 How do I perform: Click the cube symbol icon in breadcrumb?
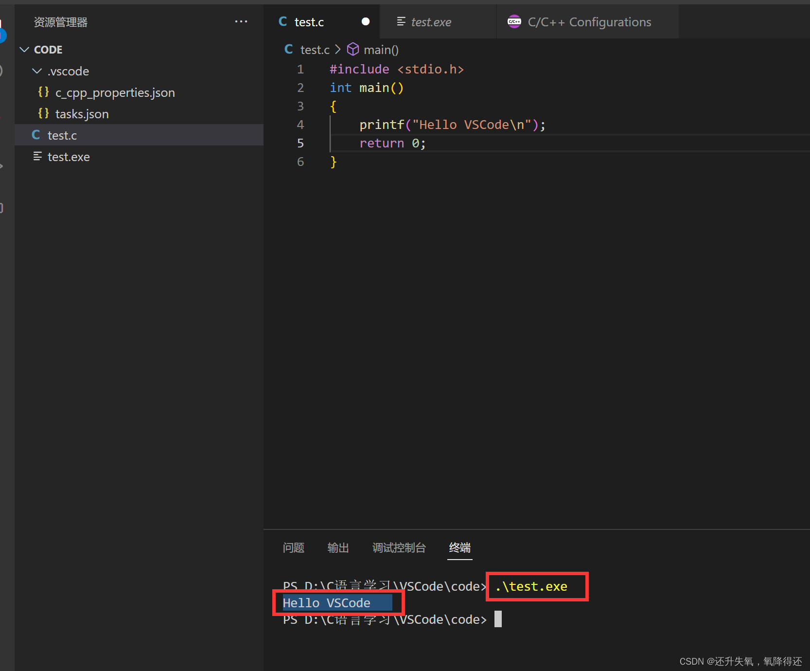pyautogui.click(x=353, y=49)
